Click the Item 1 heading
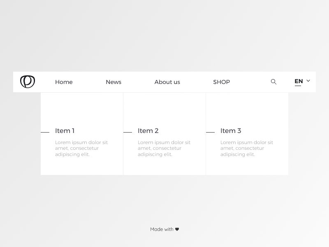 (x=65, y=130)
